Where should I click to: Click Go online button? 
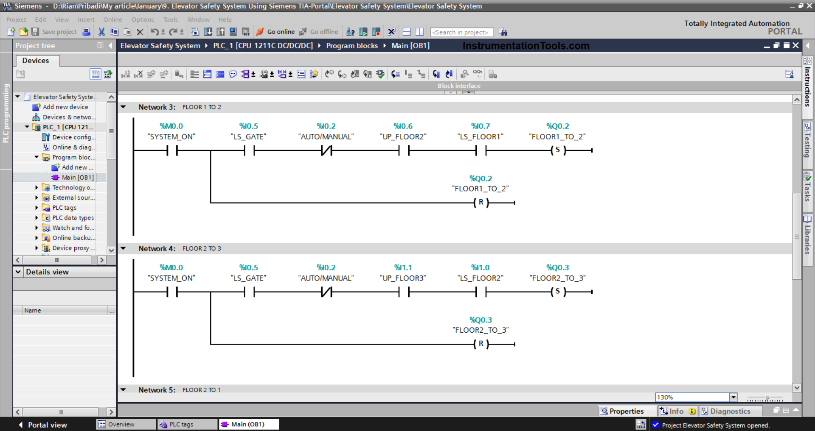coord(275,32)
